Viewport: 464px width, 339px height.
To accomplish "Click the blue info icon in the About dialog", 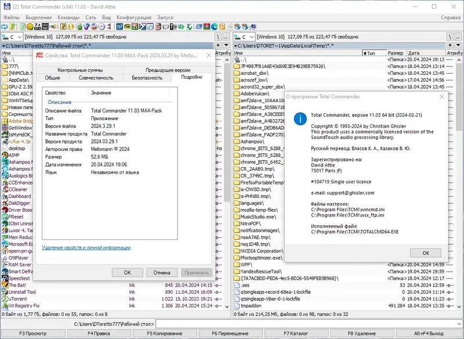I will [x=300, y=118].
